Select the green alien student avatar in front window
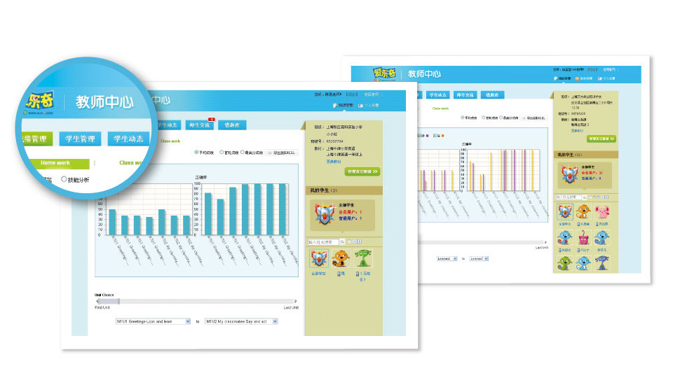 coord(362,259)
